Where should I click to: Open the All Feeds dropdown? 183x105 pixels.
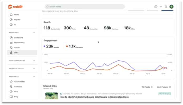pos(147,87)
